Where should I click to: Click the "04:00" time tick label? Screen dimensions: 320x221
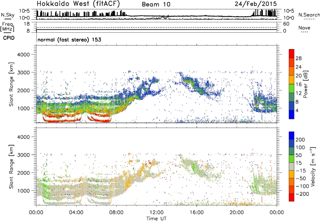(76, 213)
